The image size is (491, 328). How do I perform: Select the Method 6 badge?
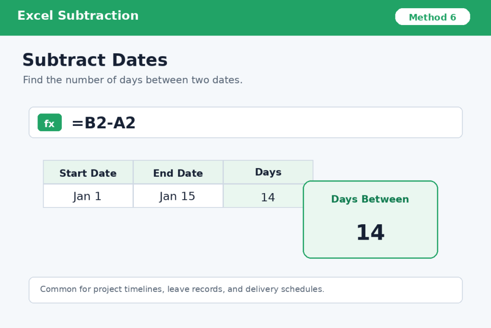tap(433, 17)
